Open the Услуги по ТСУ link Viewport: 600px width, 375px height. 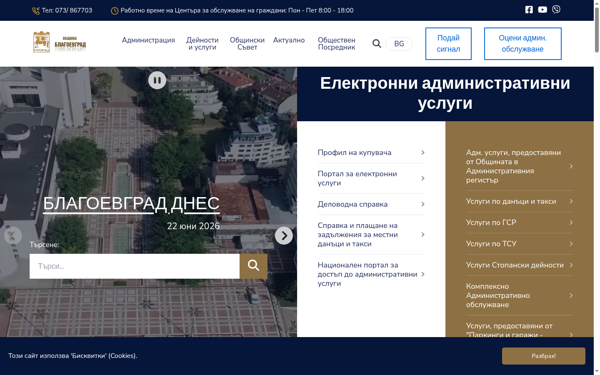[x=520, y=244]
